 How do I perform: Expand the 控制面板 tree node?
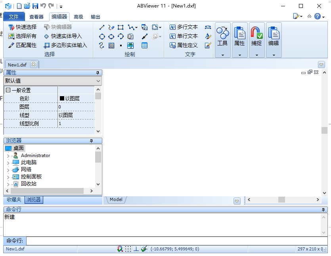(8, 177)
